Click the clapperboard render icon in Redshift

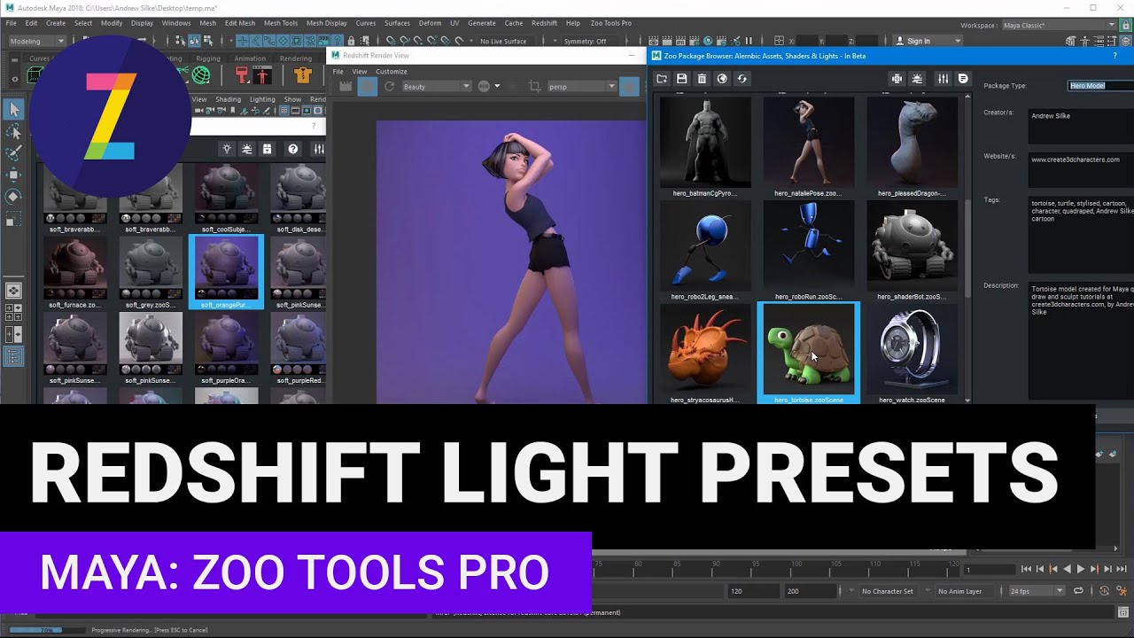point(346,86)
